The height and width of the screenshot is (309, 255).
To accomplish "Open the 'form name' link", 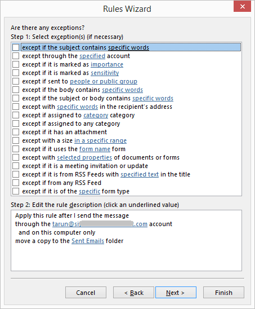I will (x=95, y=149).
